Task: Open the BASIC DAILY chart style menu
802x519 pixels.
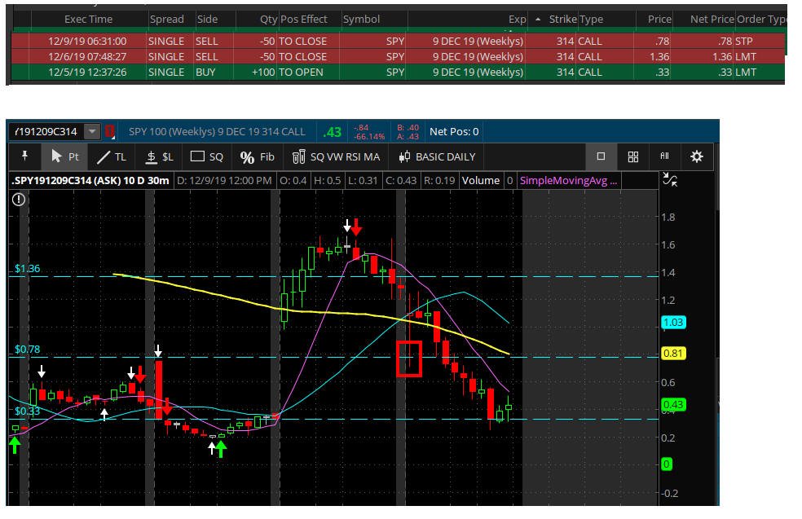Action: tap(438, 157)
